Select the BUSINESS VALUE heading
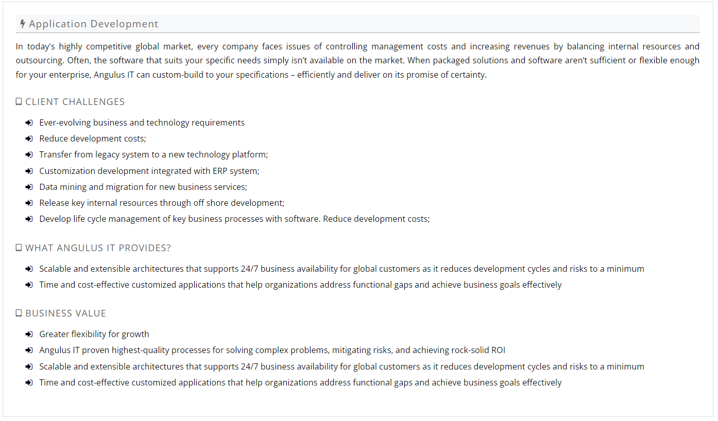 pos(65,313)
